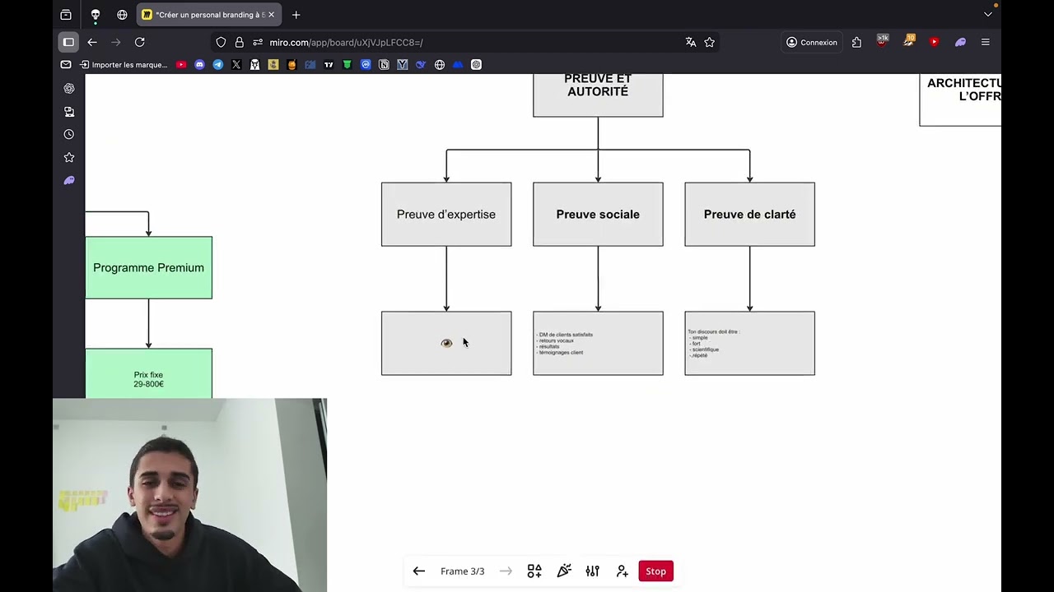The width and height of the screenshot is (1054, 592).
Task: Open the ChatGPT sidebar panel icon
Action: tap(69, 88)
